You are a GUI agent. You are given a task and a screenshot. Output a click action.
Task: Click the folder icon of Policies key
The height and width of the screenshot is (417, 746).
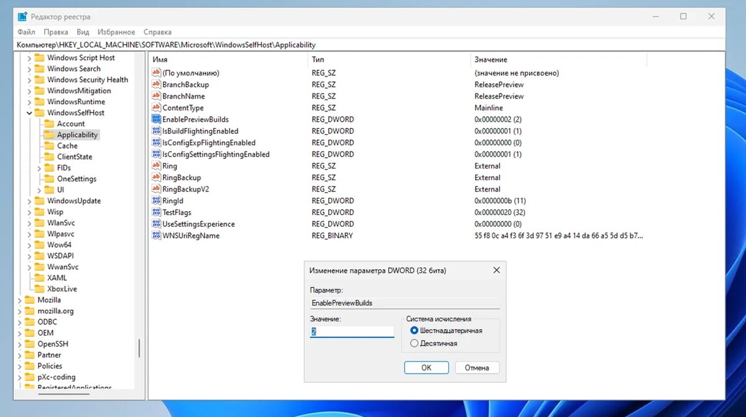tap(29, 366)
